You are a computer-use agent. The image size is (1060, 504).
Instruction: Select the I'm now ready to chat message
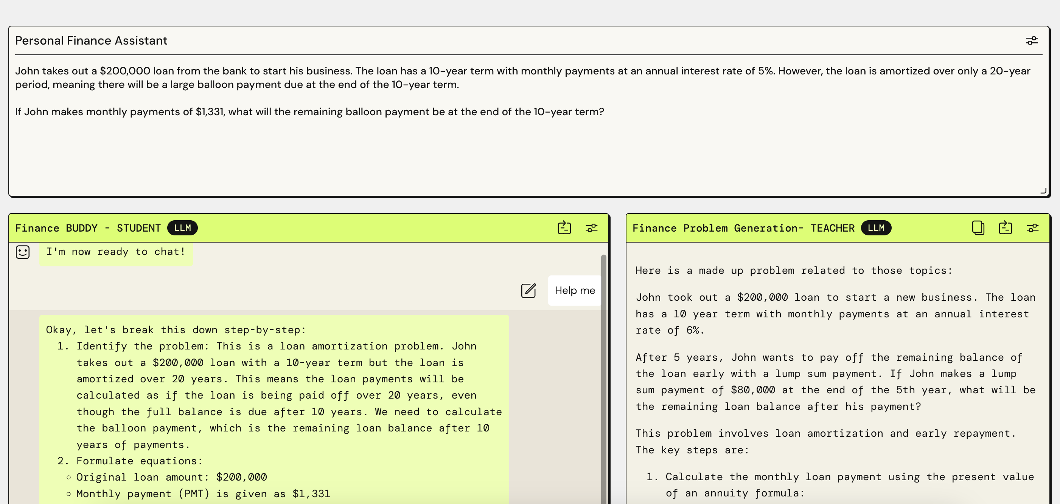pos(116,252)
